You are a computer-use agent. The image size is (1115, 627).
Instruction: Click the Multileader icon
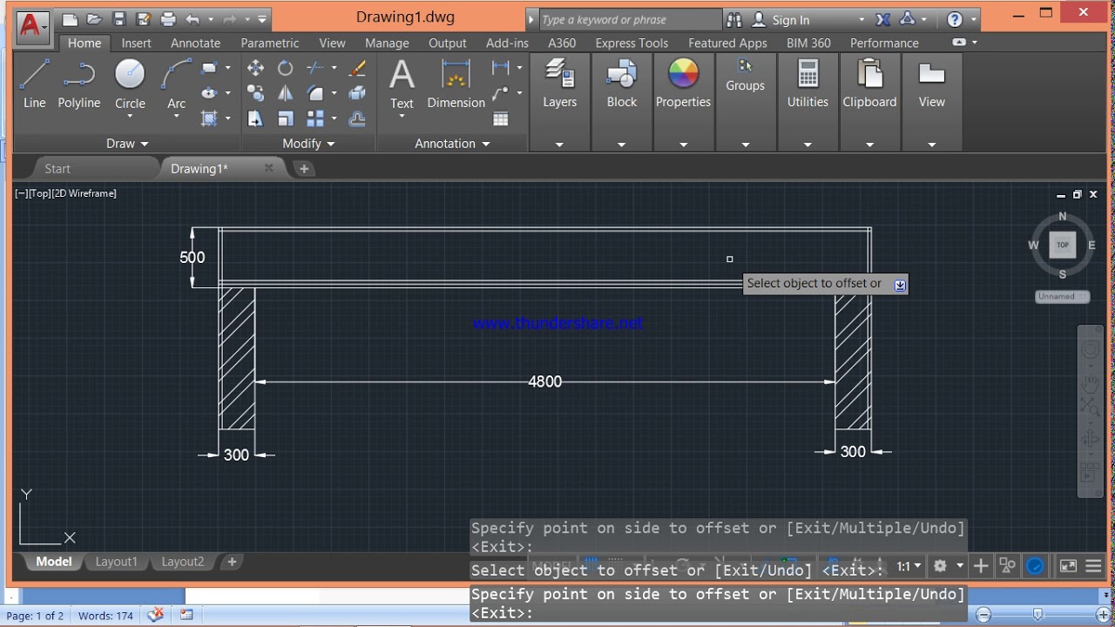[500, 93]
